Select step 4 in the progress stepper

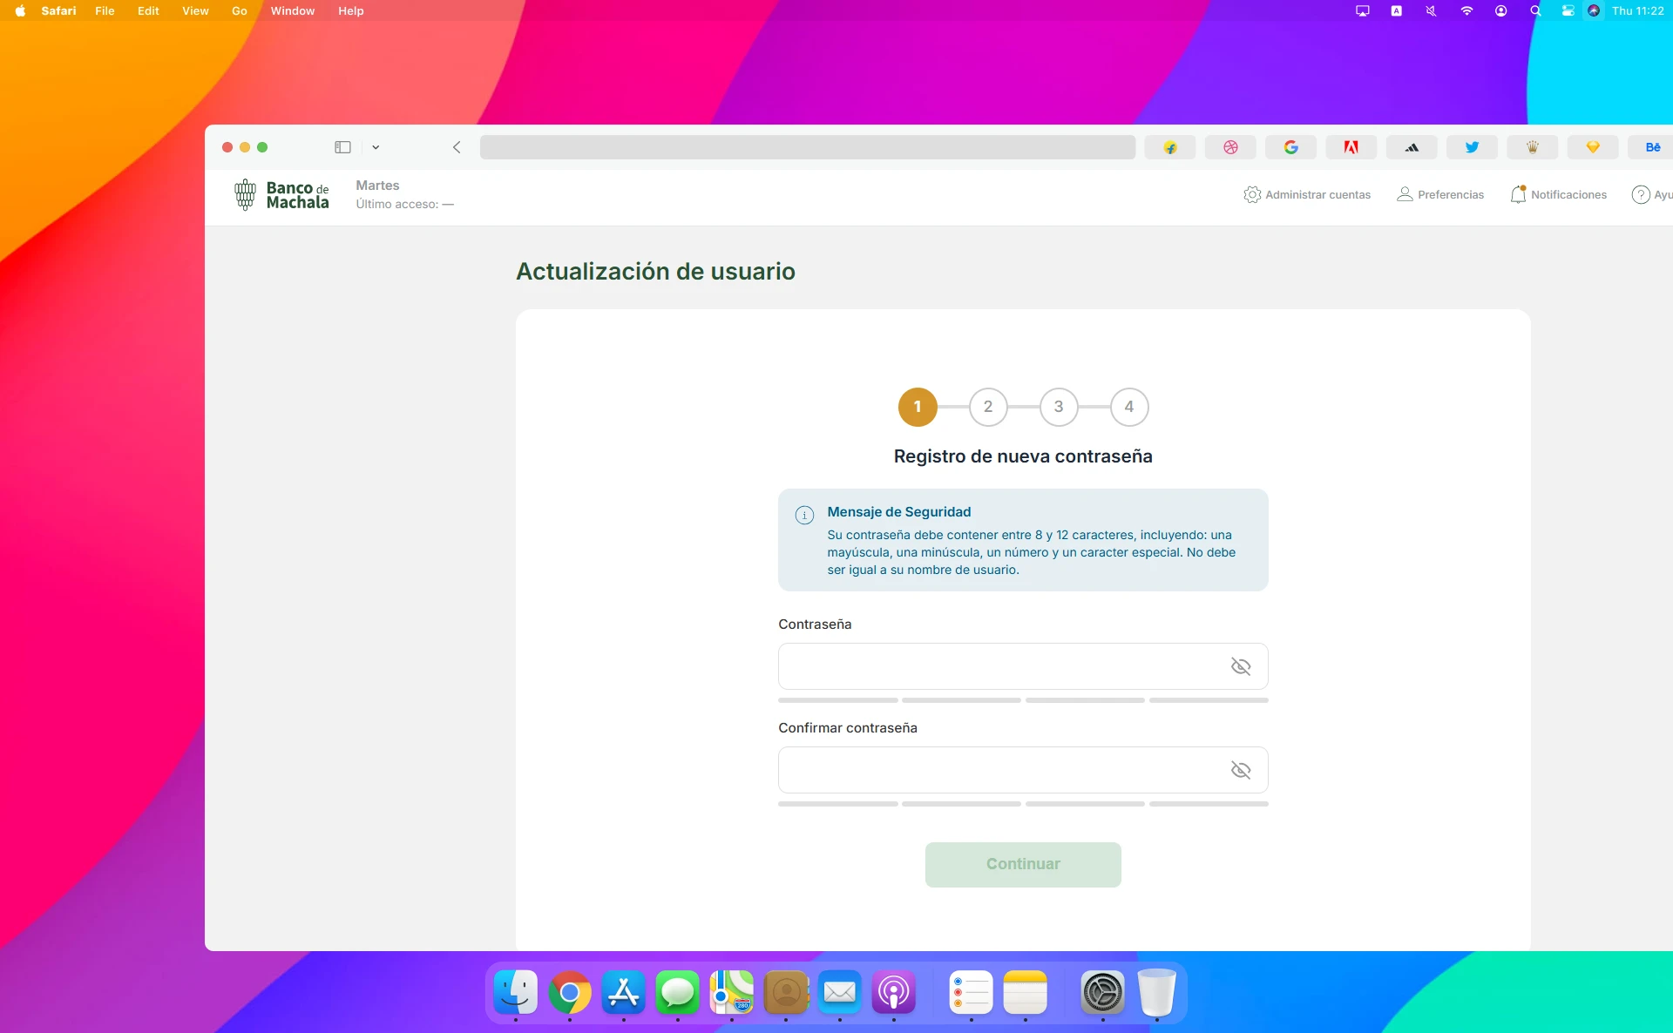1129,407
